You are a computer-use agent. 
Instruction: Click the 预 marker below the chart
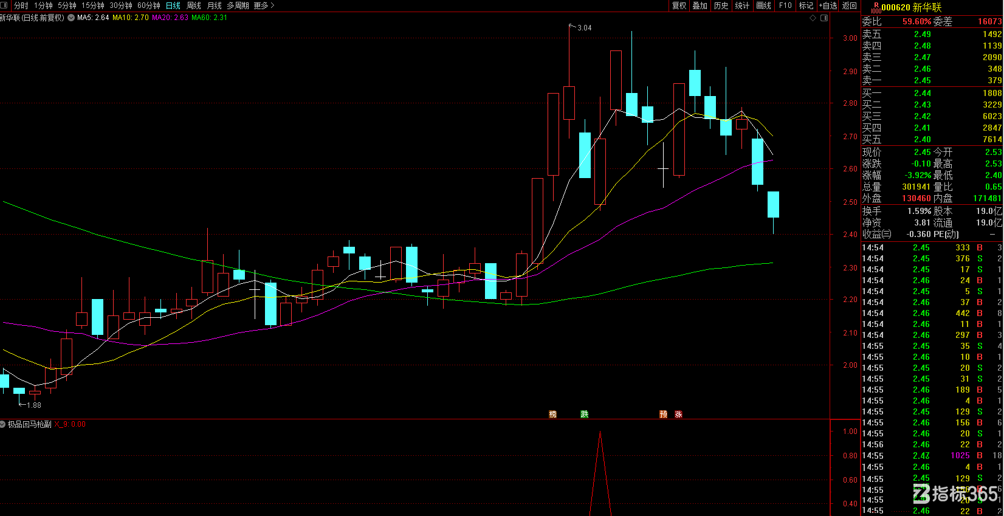pos(663,414)
